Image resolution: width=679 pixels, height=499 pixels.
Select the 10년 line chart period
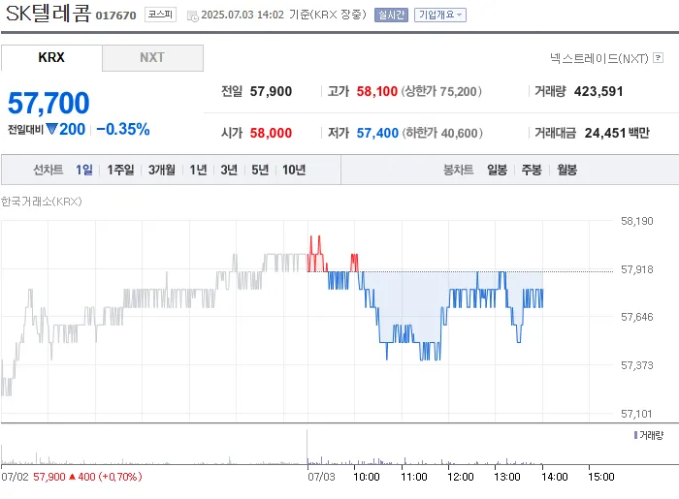[294, 170]
